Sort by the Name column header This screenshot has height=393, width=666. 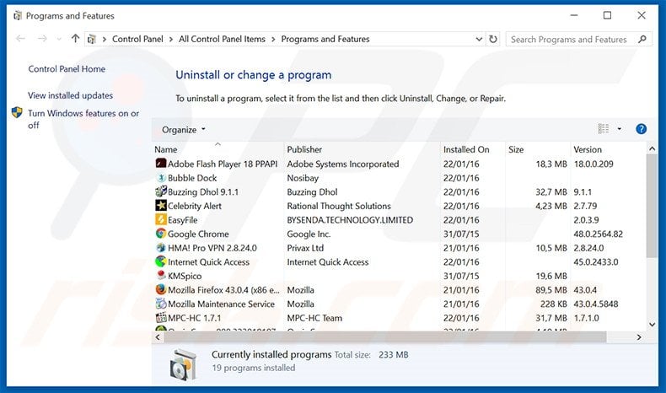click(x=218, y=149)
